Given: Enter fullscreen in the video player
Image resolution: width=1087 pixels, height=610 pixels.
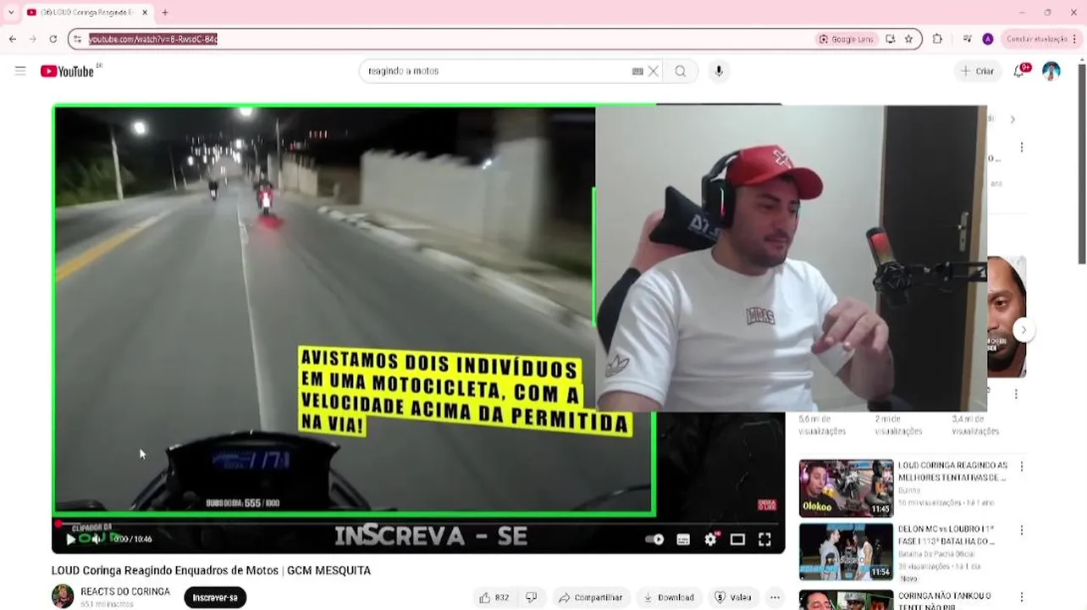Looking at the screenshot, I should (x=764, y=539).
